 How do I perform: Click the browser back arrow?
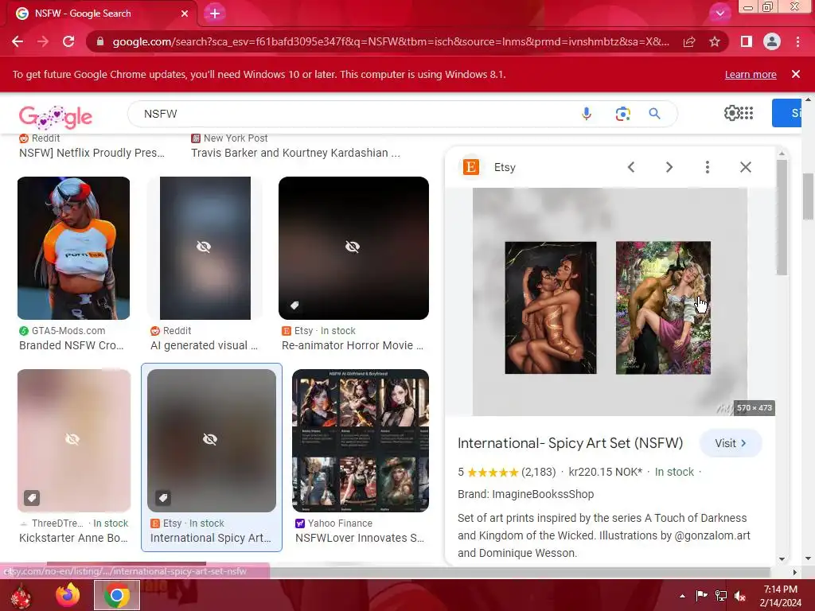[18, 41]
